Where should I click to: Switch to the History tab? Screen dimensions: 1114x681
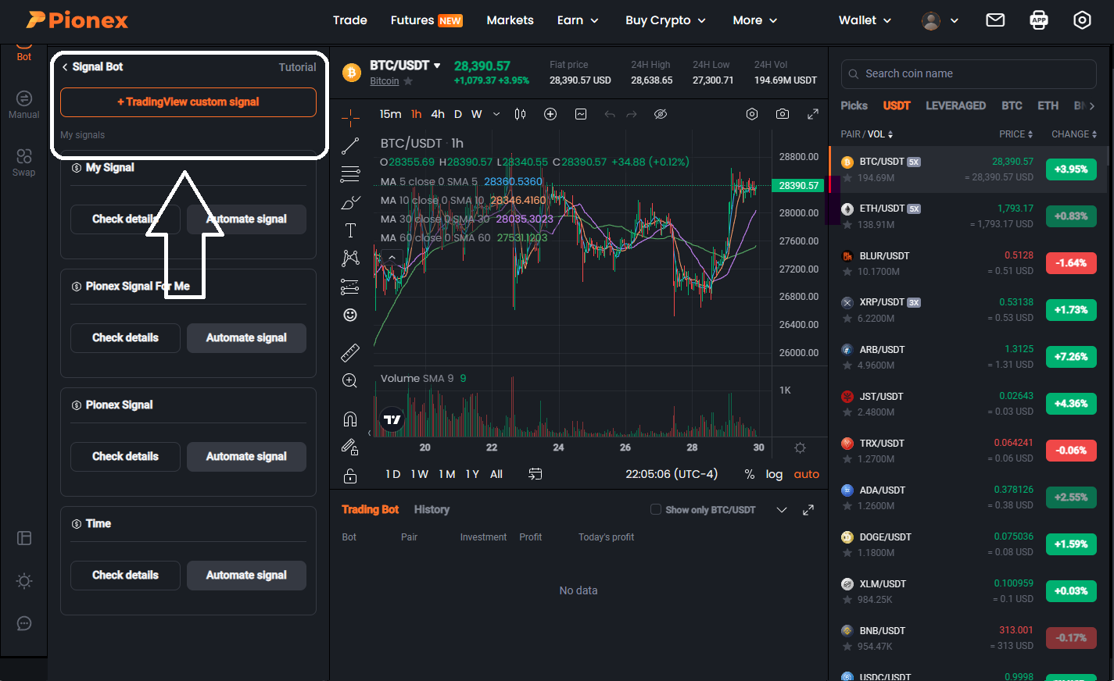432,509
